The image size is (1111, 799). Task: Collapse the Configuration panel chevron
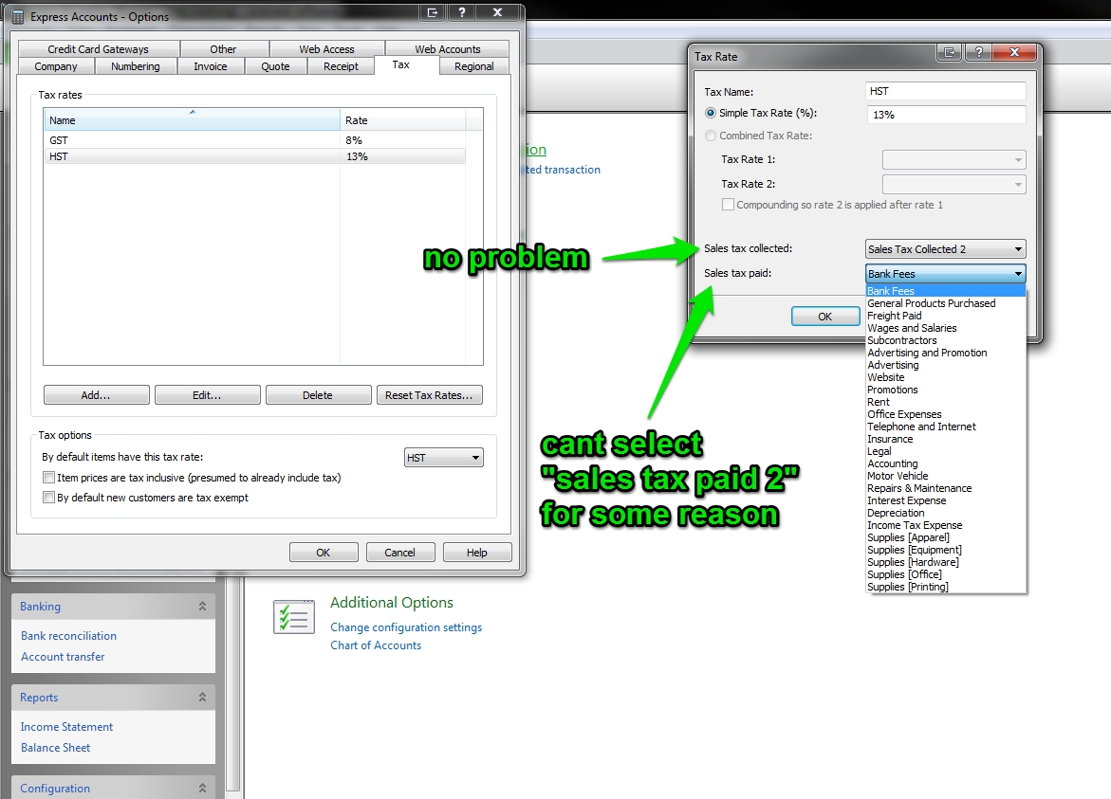click(203, 788)
